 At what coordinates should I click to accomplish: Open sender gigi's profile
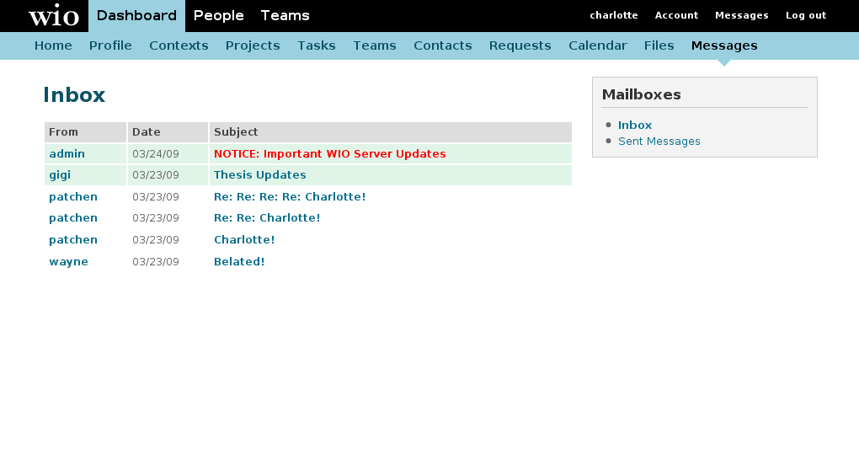(x=60, y=175)
